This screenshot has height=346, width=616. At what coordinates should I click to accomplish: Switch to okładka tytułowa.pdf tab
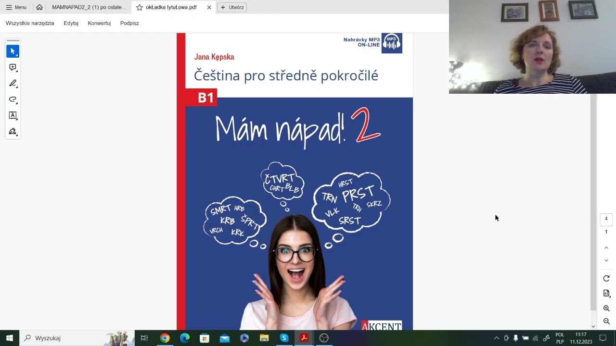coord(171,7)
